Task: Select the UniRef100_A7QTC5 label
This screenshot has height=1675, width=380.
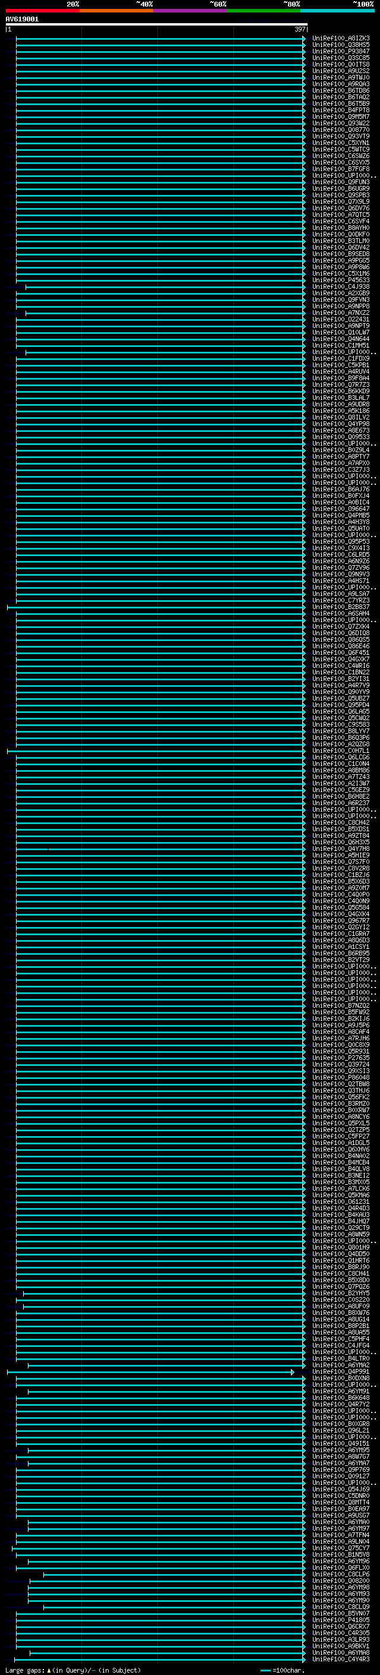Action: [341, 214]
